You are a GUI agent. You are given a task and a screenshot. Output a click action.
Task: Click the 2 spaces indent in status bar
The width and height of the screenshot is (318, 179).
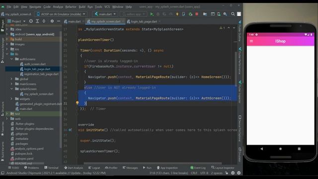217,173
